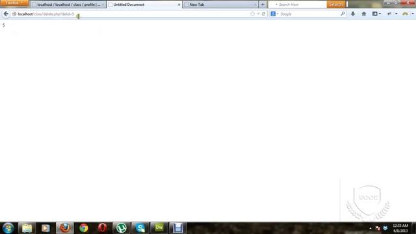
Task: Reload the current page
Action: 263,14
